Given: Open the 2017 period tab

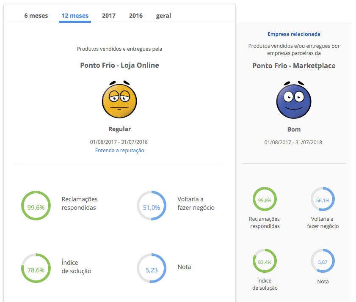Looking at the screenshot, I should [109, 16].
